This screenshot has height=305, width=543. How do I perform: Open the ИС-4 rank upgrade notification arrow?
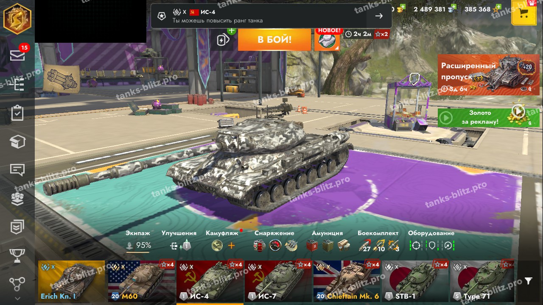pos(379,16)
